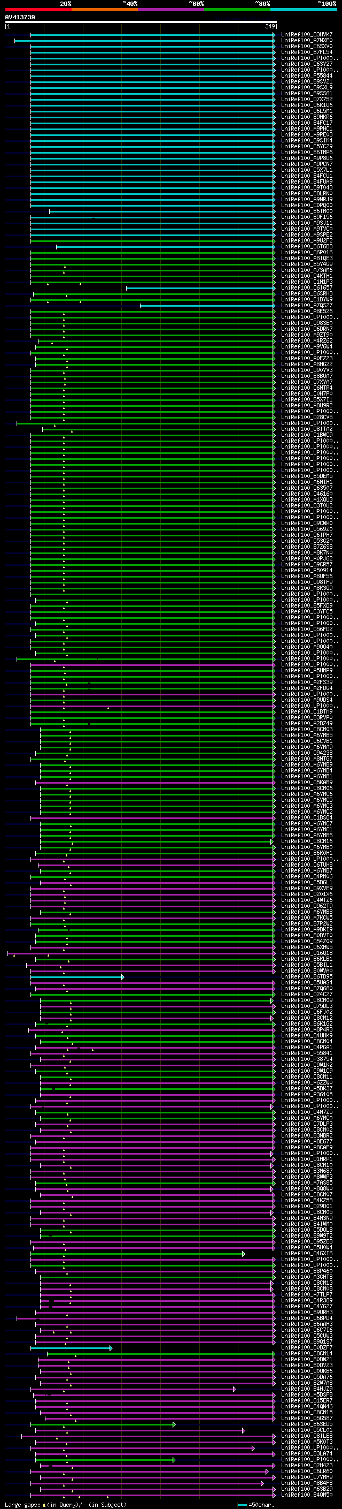
Task: Select hit label UniRef100_C6SY27
Action: click(x=306, y=64)
